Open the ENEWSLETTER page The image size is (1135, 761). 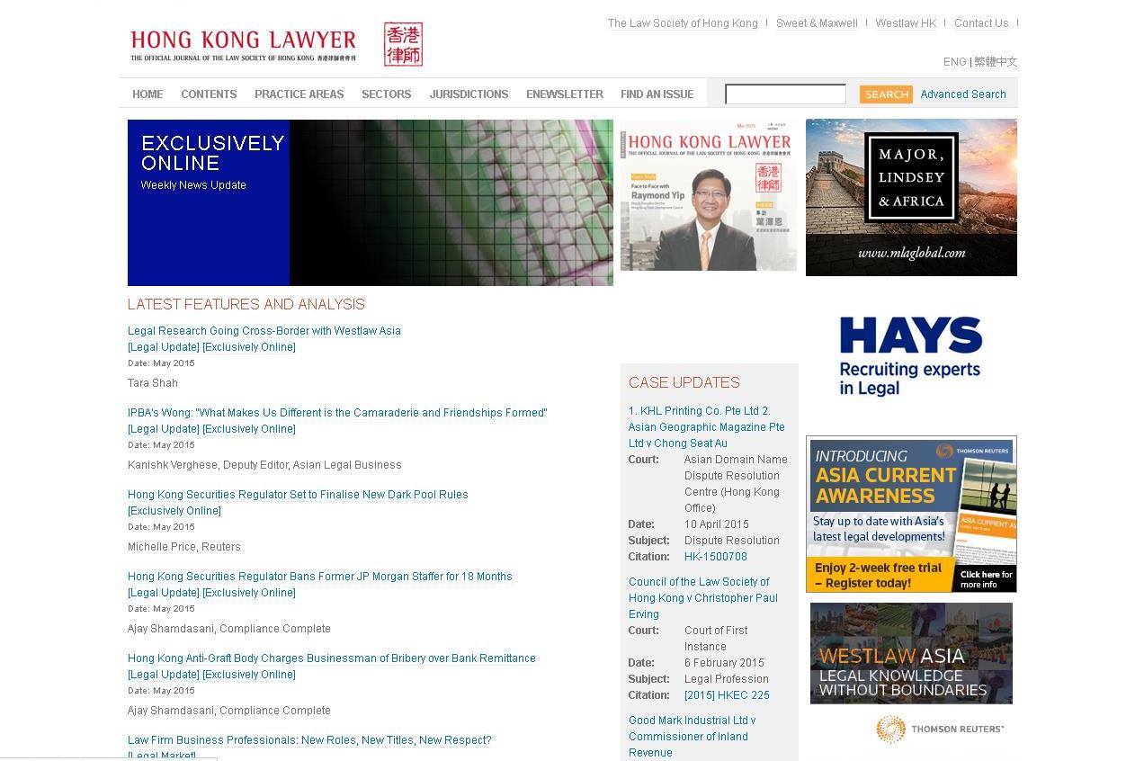click(x=565, y=94)
